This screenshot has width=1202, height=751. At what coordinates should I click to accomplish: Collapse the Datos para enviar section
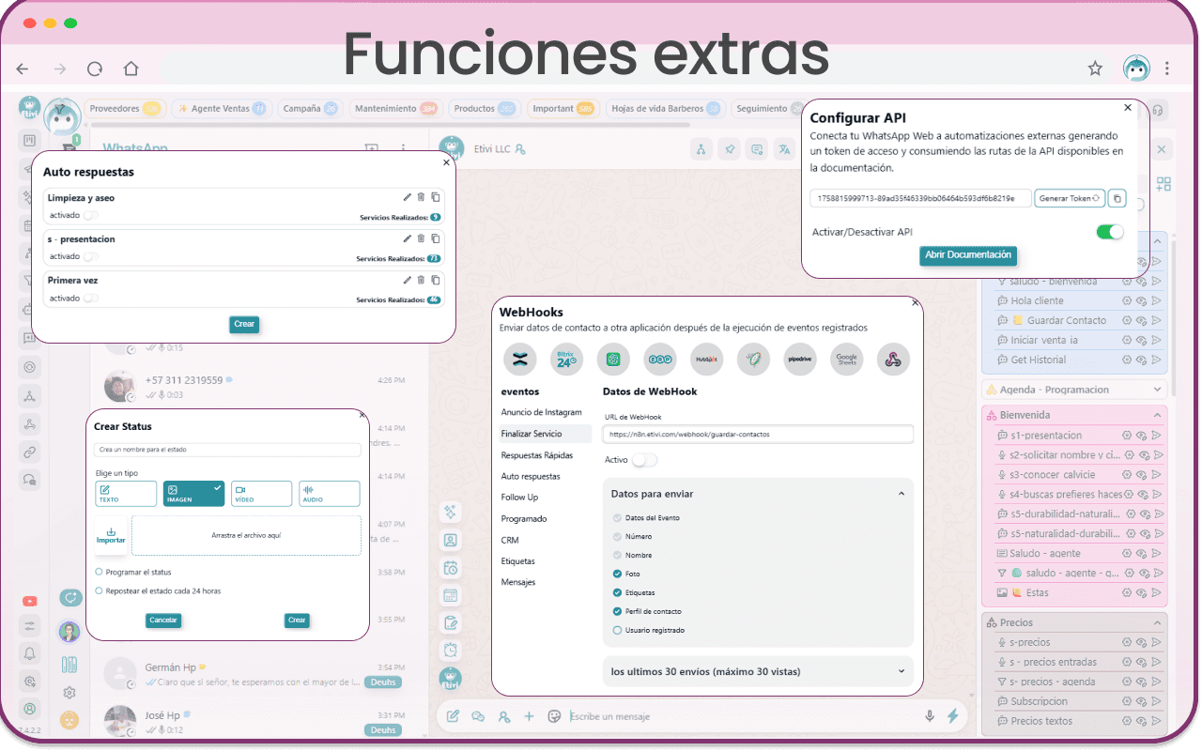[900, 493]
